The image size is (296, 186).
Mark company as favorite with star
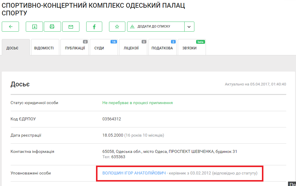pyautogui.click(x=117, y=27)
